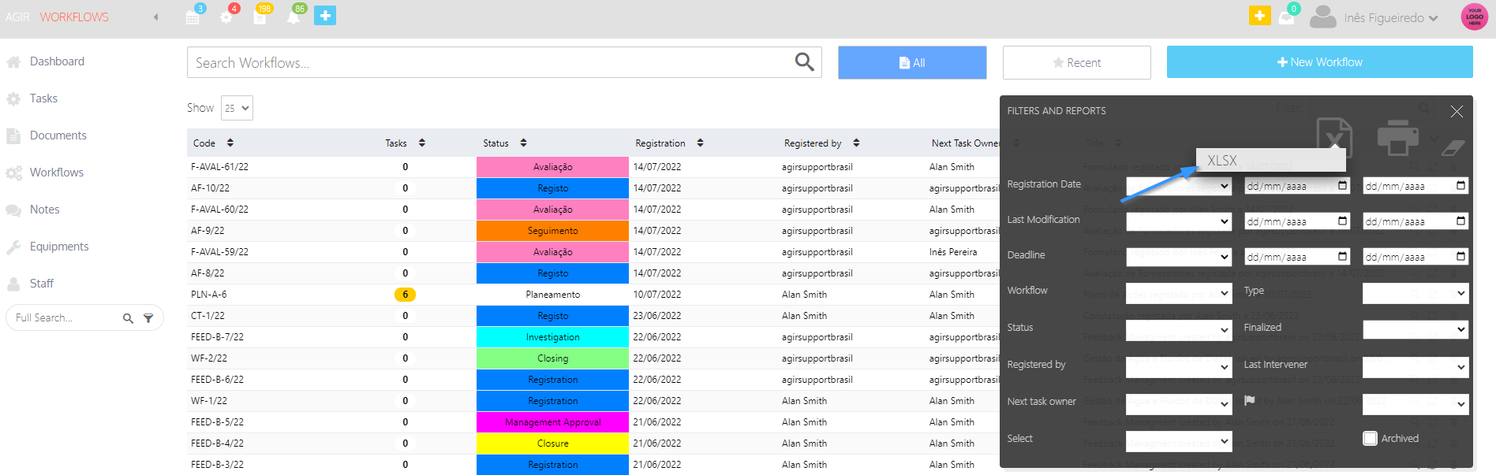Tick the Archived checkbox
1496x475 pixels.
tap(1371, 438)
